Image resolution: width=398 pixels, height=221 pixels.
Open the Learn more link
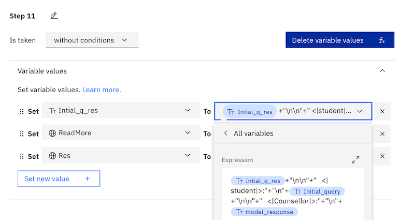pyautogui.click(x=101, y=90)
